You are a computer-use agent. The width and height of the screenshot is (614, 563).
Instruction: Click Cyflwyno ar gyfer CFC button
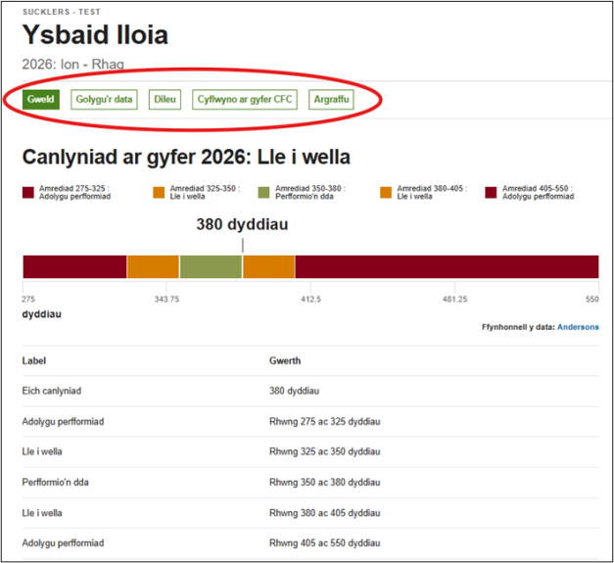245,100
